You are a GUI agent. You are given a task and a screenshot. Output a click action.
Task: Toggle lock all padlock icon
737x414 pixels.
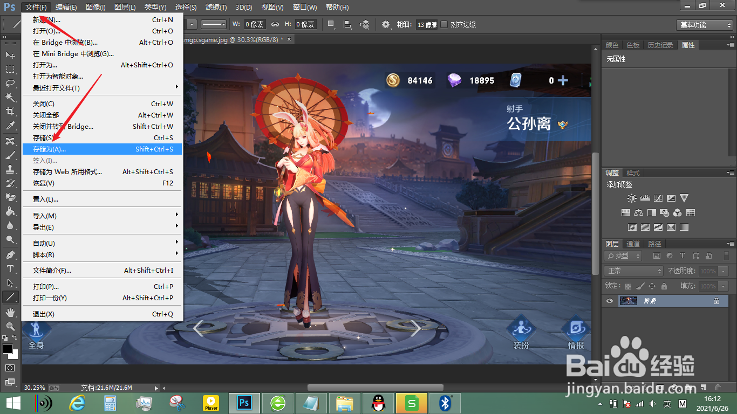664,286
